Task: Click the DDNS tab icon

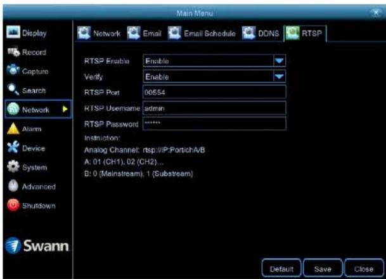Action: click(248, 33)
